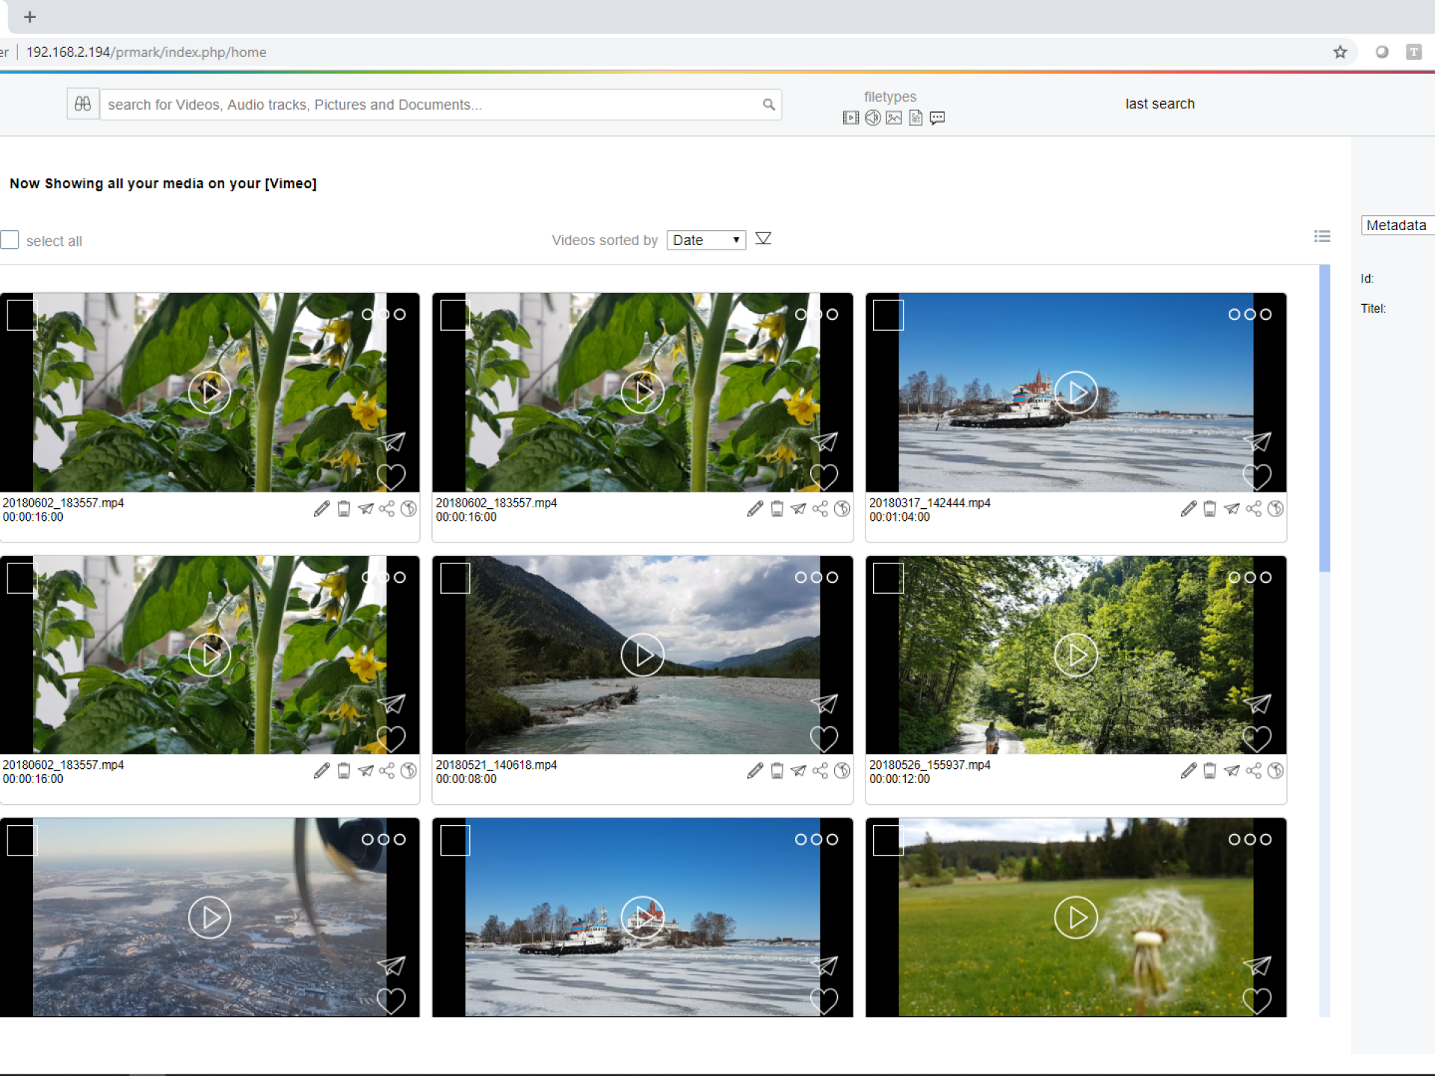Share 20180521_140618.mp4 via the share icon
The width and height of the screenshot is (1435, 1076).
point(821,770)
